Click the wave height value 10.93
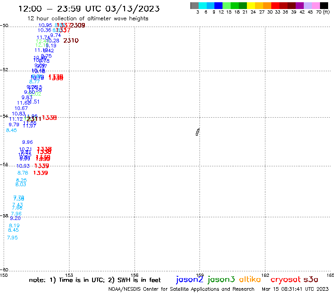Screen dimensions: 334x293 23,166
